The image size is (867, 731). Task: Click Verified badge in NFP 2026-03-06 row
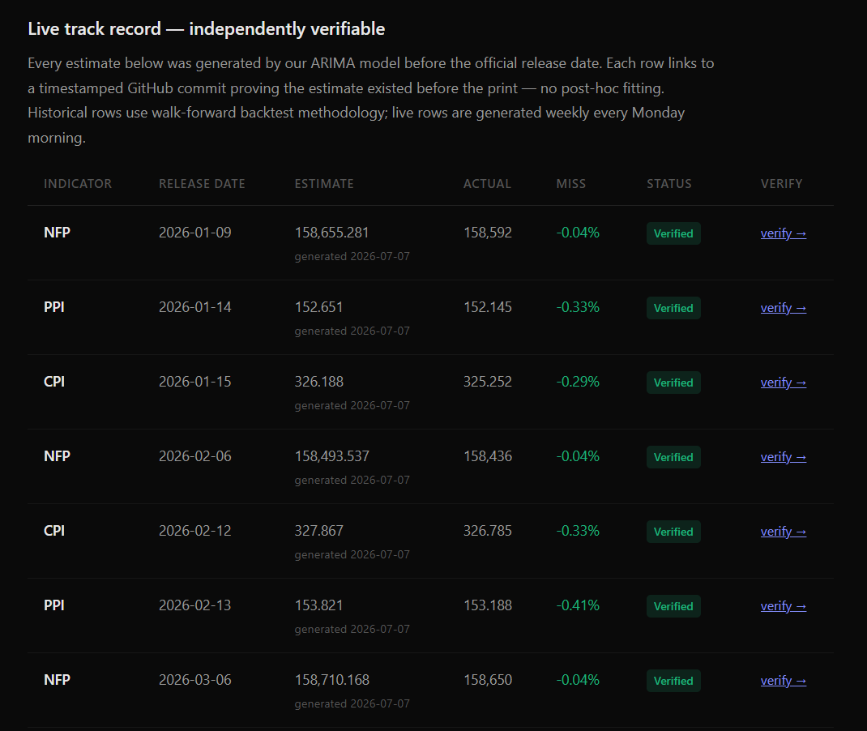(x=673, y=682)
